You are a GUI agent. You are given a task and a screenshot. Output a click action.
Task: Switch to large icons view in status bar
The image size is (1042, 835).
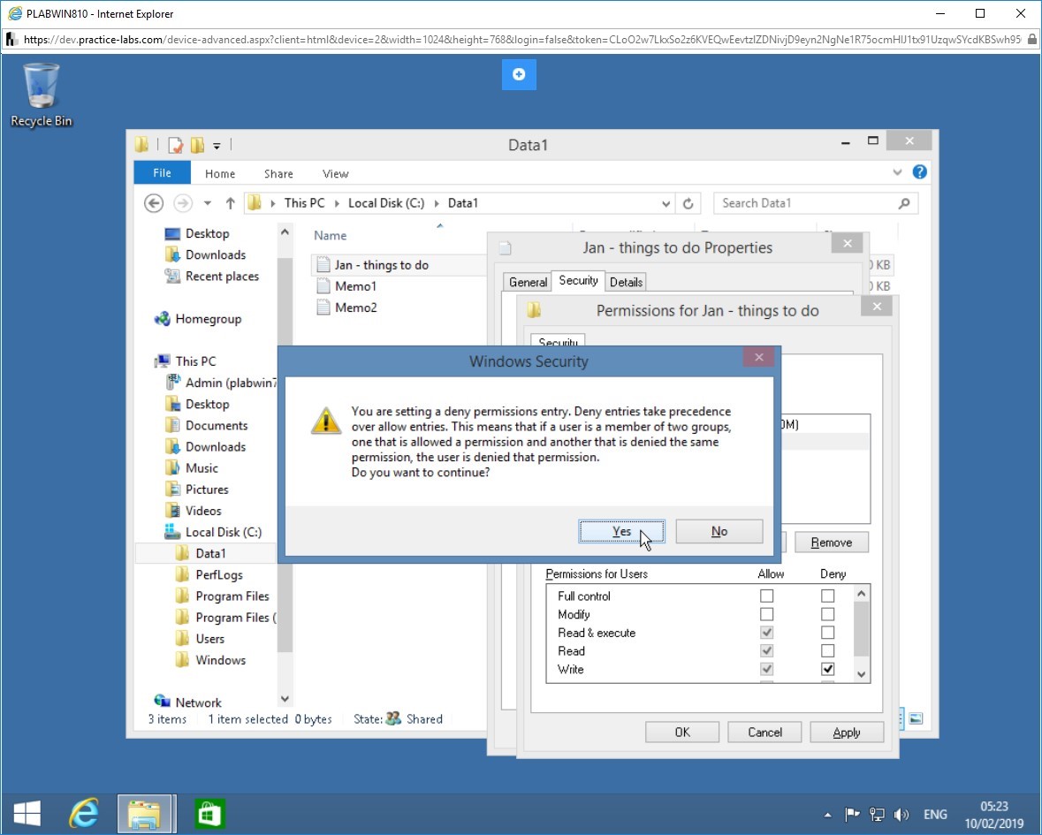[x=916, y=718]
